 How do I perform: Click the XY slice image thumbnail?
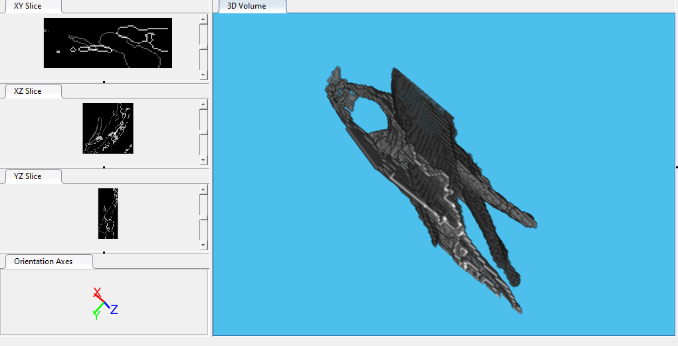108,43
